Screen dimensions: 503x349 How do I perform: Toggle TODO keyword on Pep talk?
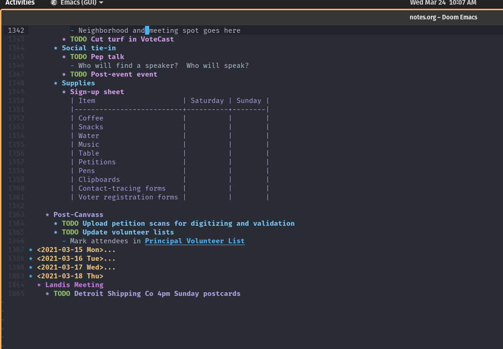pyautogui.click(x=78, y=57)
